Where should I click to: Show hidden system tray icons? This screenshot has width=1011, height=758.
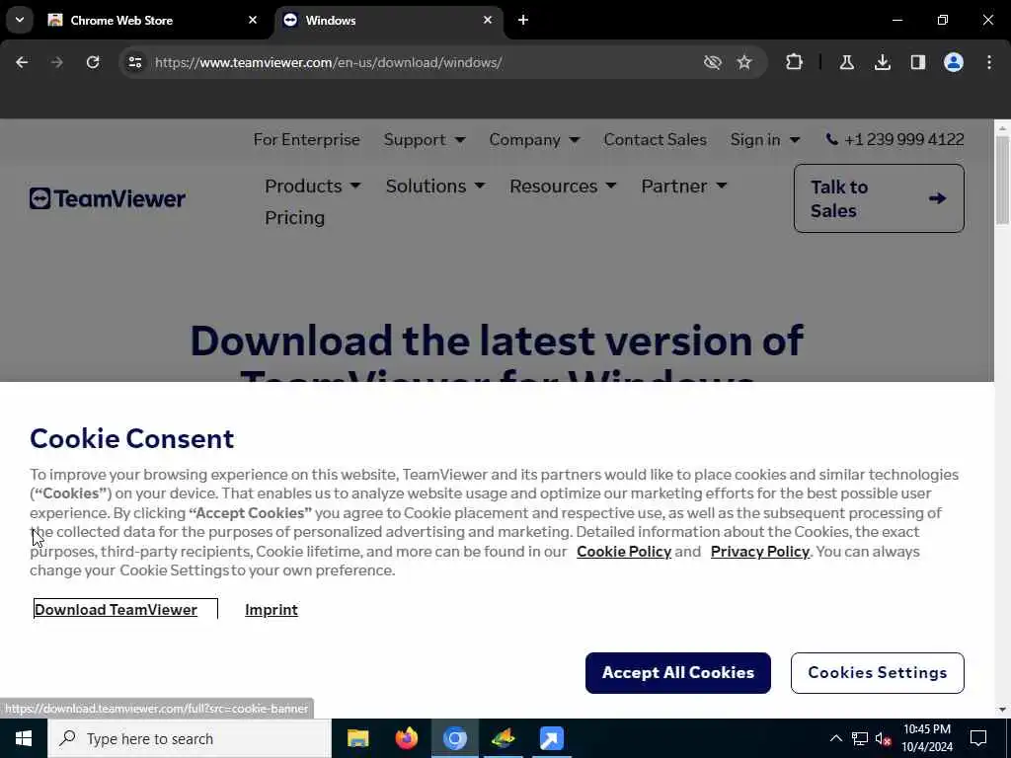point(835,738)
